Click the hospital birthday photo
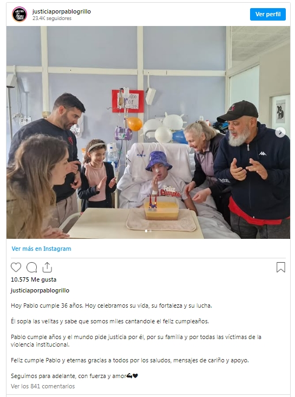The image size is (295, 397). (x=148, y=132)
